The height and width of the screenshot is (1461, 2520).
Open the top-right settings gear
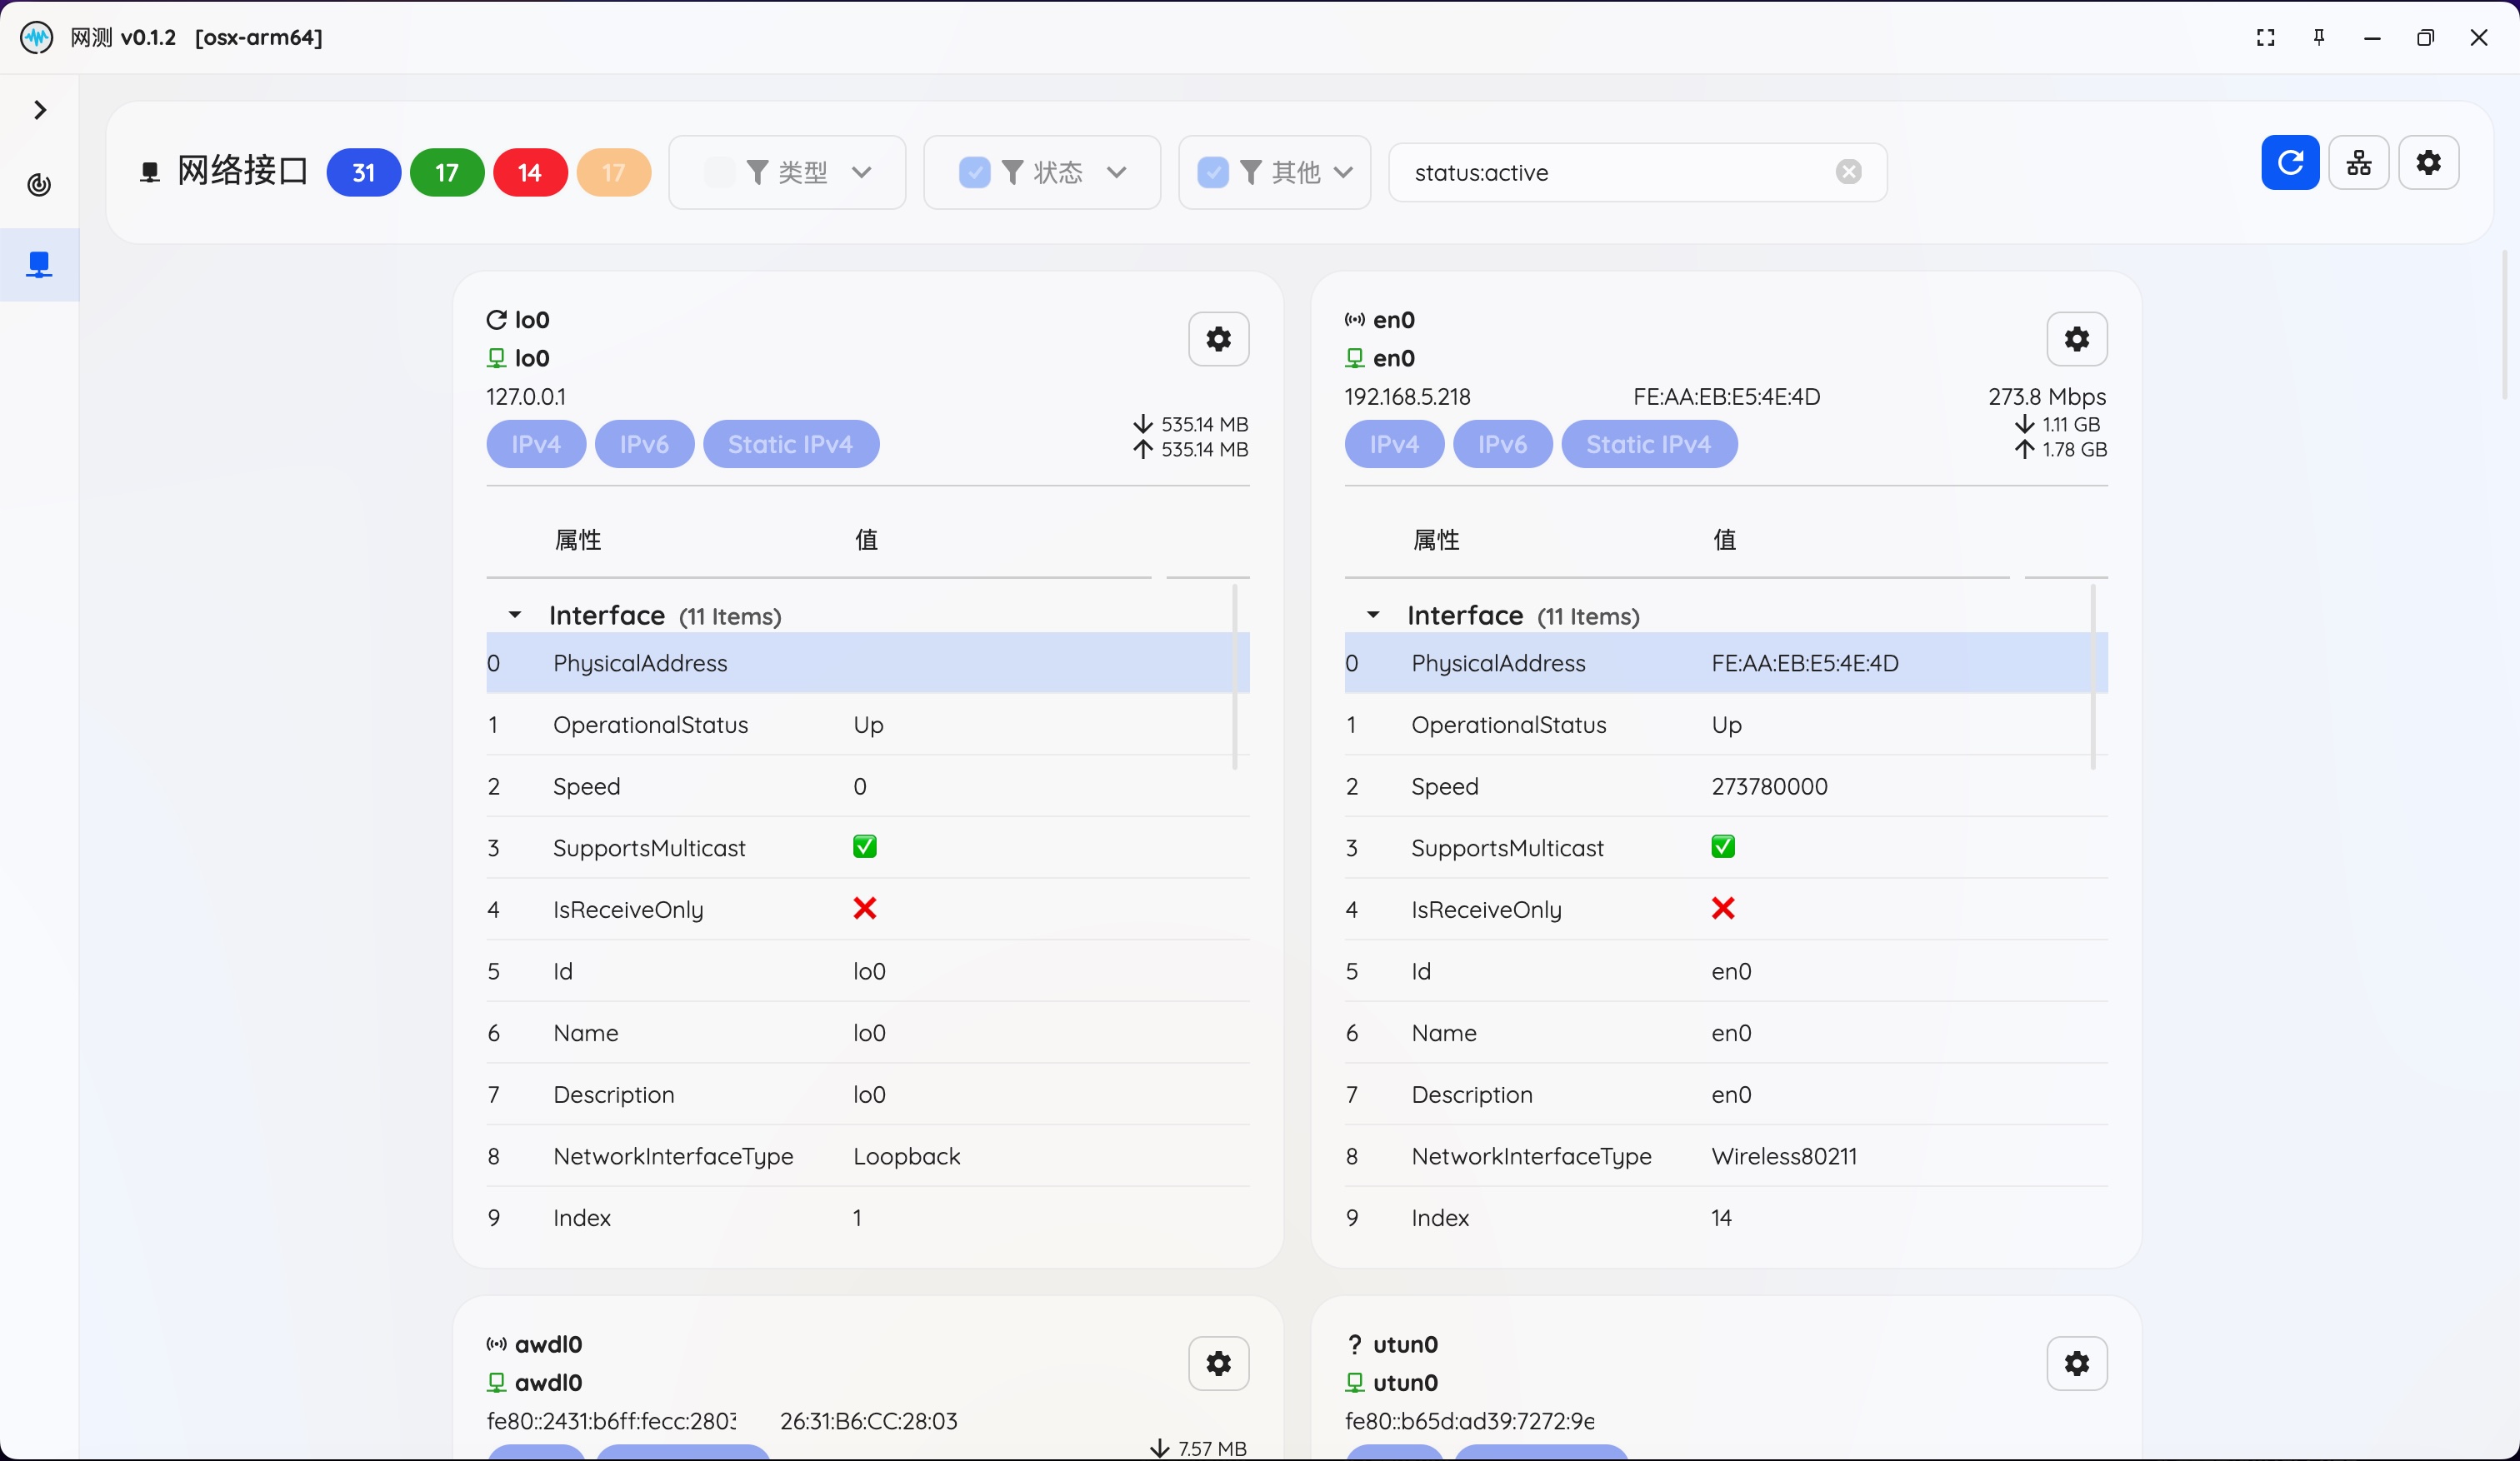click(x=2428, y=163)
